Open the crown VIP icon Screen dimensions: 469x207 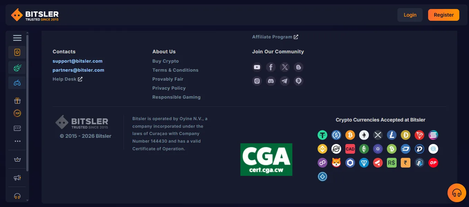(x=17, y=160)
